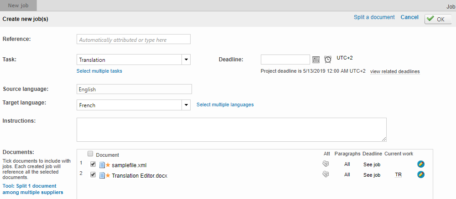This screenshot has width=456, height=199.
Task: Click the Cancel link
Action: coord(409,17)
